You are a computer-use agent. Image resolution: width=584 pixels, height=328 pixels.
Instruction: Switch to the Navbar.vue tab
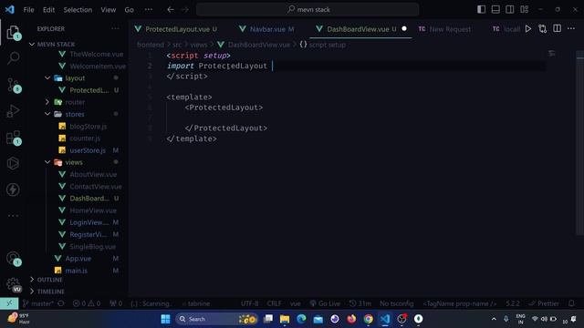point(266,28)
